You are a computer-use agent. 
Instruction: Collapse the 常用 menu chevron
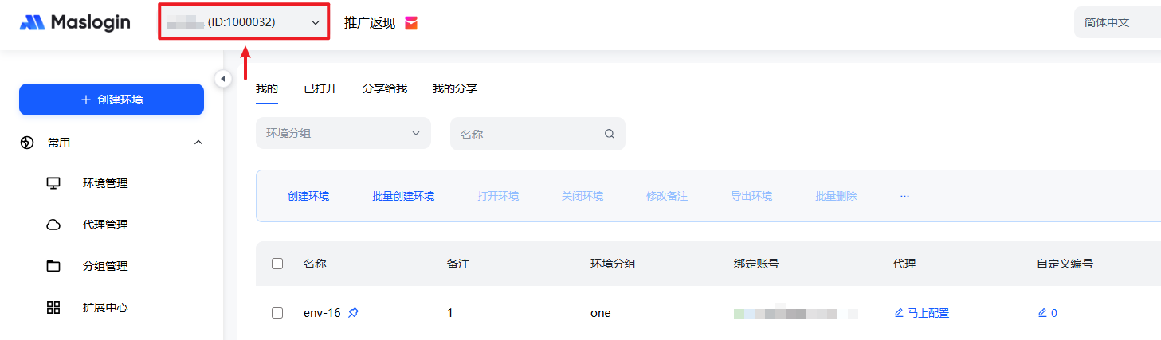(x=198, y=143)
